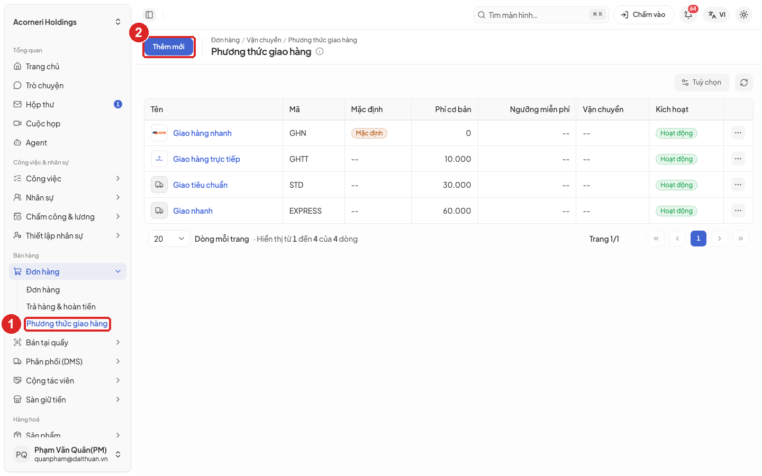Expand the Nhân sự menu

point(68,198)
